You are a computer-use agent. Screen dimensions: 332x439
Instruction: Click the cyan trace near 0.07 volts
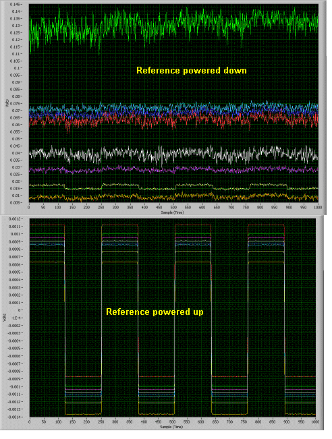click(x=173, y=107)
